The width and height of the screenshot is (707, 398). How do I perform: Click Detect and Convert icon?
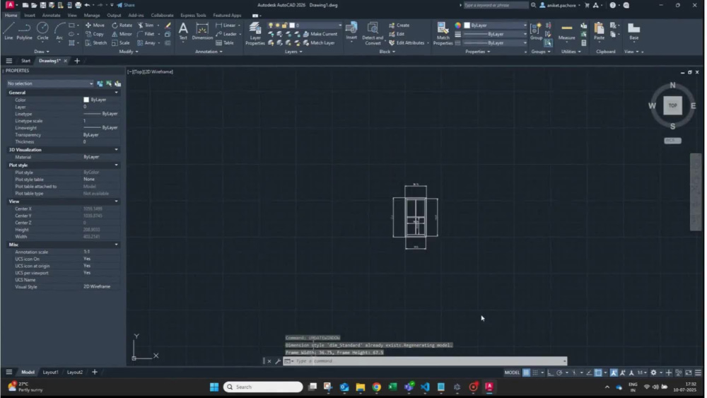[373, 34]
